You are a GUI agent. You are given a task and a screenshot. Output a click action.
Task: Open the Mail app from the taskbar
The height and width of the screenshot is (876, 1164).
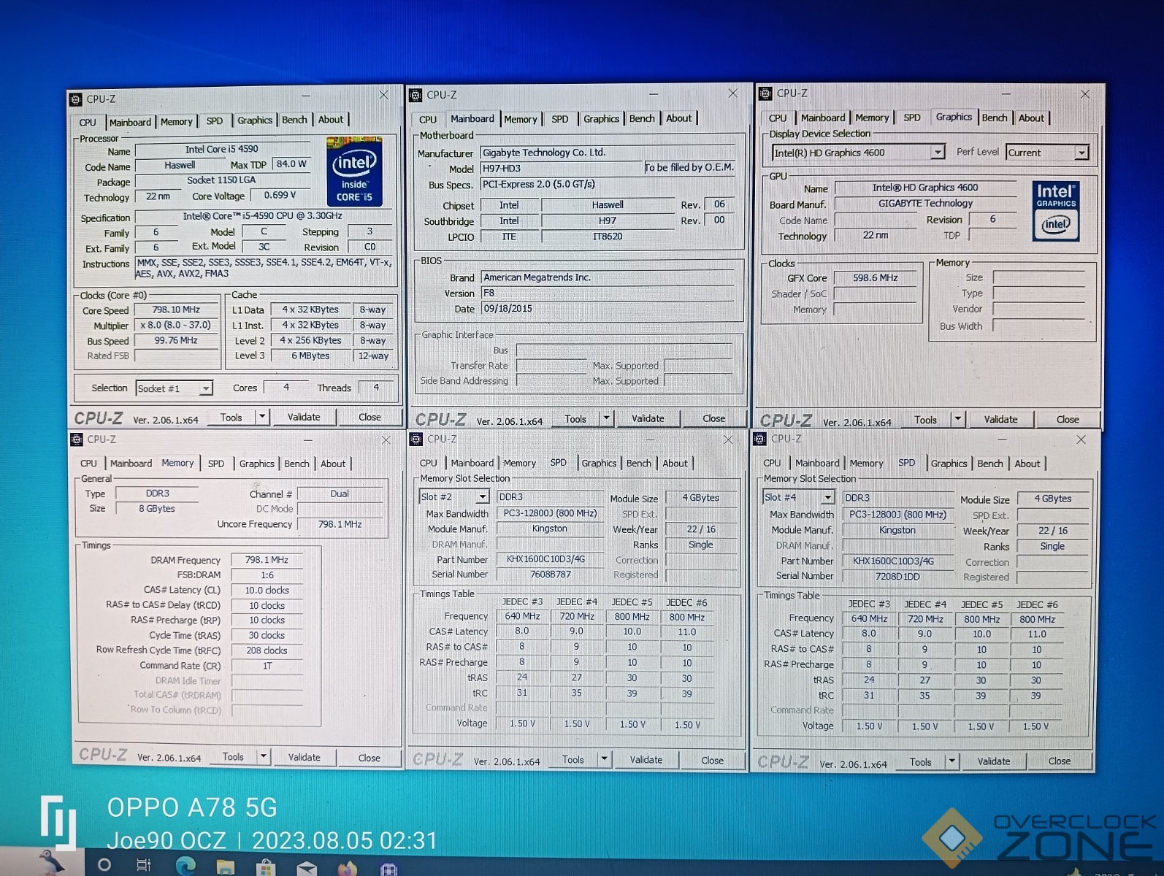[x=306, y=867]
